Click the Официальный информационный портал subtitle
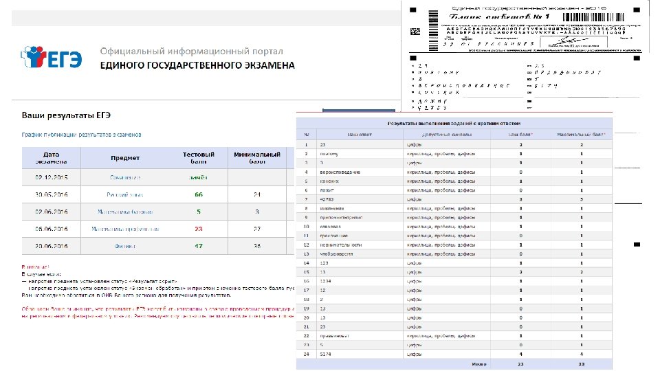The width and height of the screenshot is (660, 371). click(x=192, y=52)
